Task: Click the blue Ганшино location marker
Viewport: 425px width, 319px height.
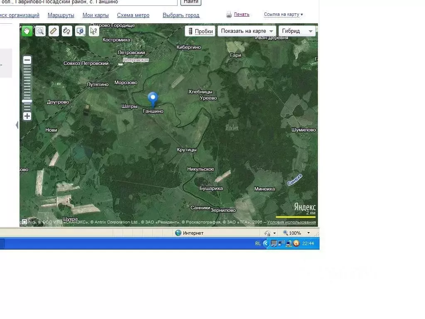Action: click(153, 99)
